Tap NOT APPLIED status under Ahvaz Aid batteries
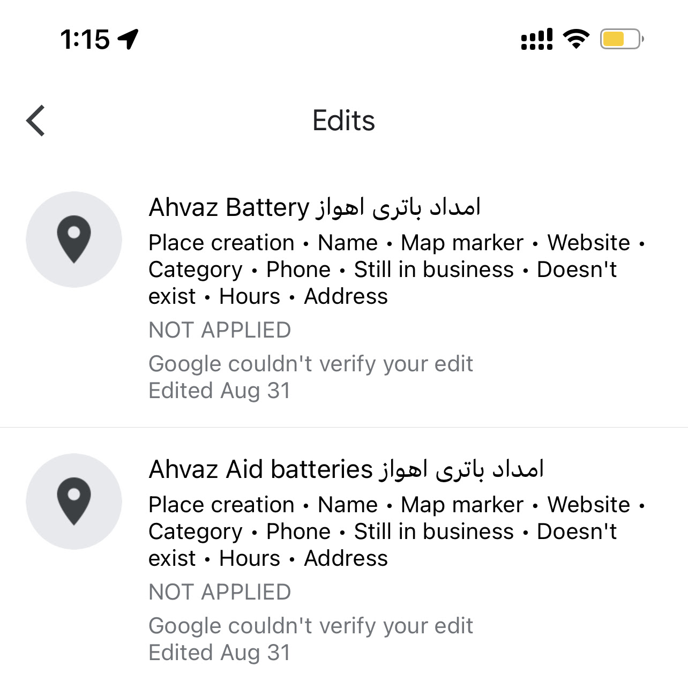Viewport: 688px width, 681px height. [x=220, y=592]
